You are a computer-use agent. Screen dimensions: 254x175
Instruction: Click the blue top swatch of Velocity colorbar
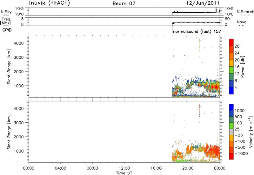click(x=231, y=107)
